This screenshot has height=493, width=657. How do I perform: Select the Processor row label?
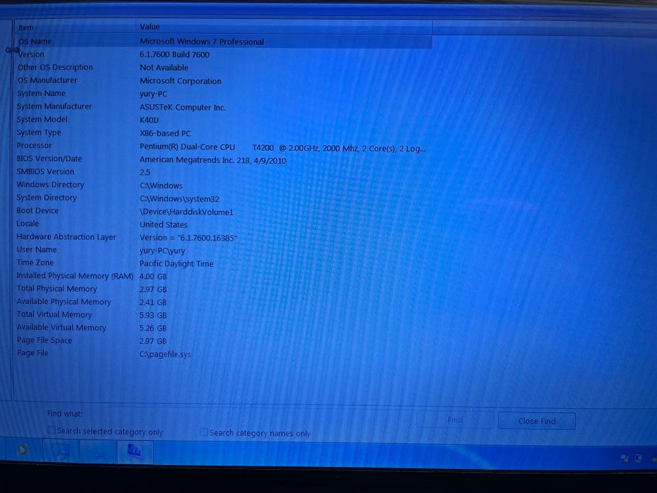(34, 145)
